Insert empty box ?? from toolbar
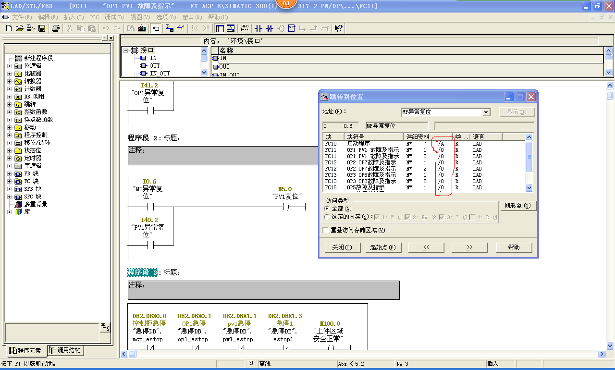This screenshot has width=615, height=370. pyautogui.click(x=292, y=28)
